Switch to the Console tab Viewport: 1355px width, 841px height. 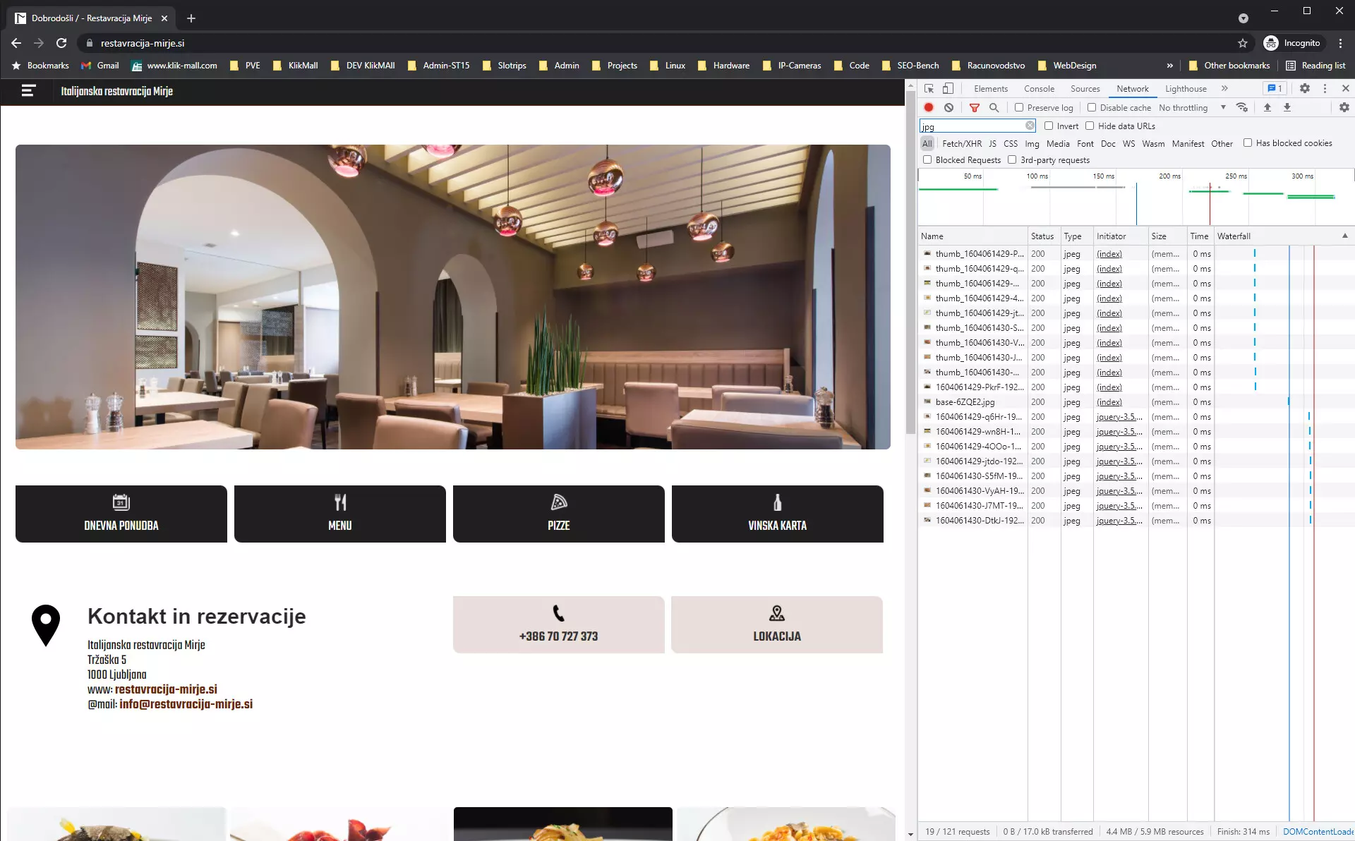click(x=1039, y=89)
